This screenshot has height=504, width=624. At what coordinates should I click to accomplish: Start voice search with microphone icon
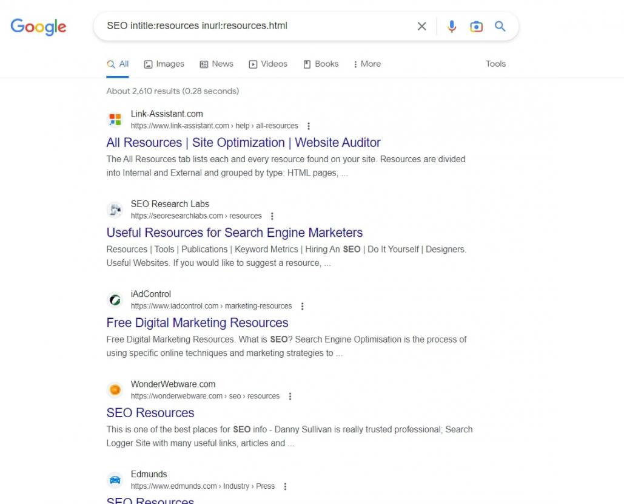(x=452, y=26)
